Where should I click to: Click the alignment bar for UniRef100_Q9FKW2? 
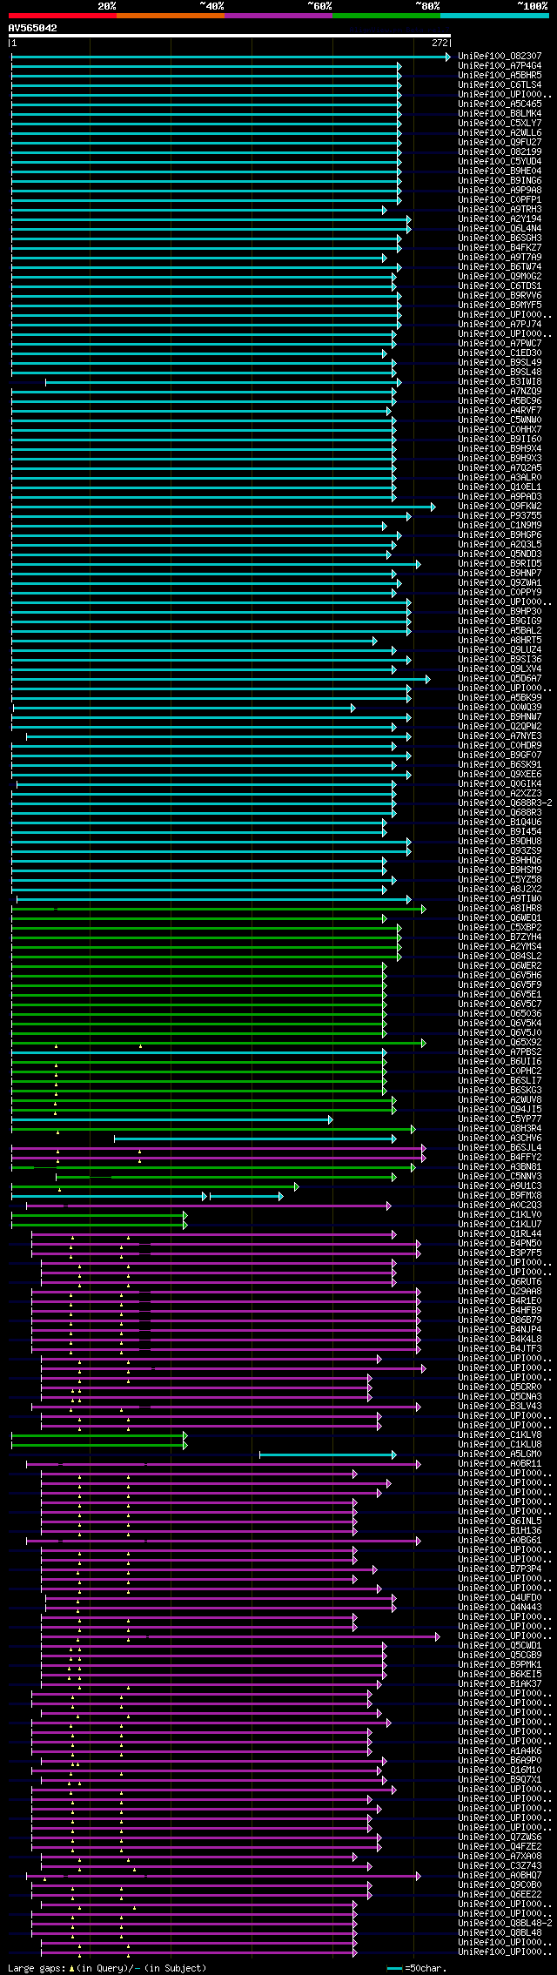coord(224,507)
